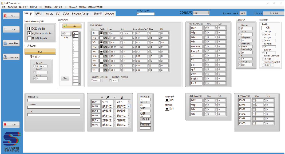Viewport: 285px width, 154px height.
Task: Click the scrollbar of the narrow list beside the checkmark button
Action: pos(80,58)
